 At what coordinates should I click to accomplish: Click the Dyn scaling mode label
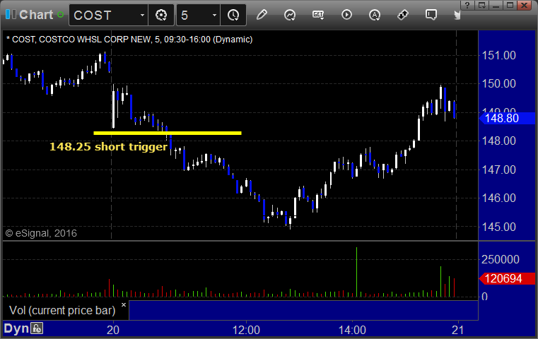[x=16, y=328]
